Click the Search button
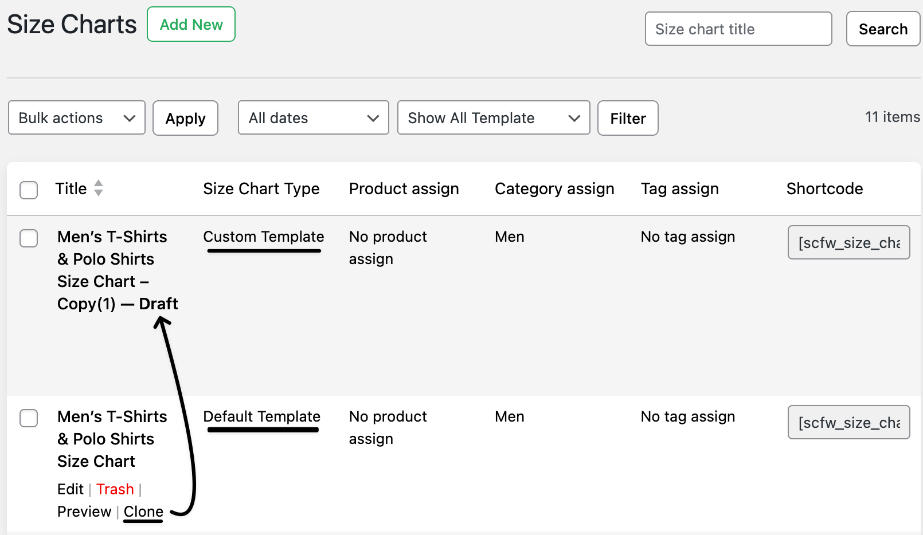 [883, 29]
